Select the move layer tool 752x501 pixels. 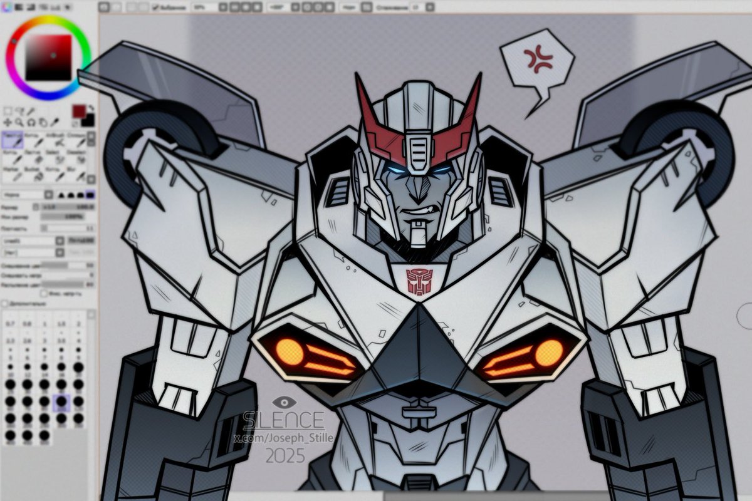pyautogui.click(x=8, y=123)
